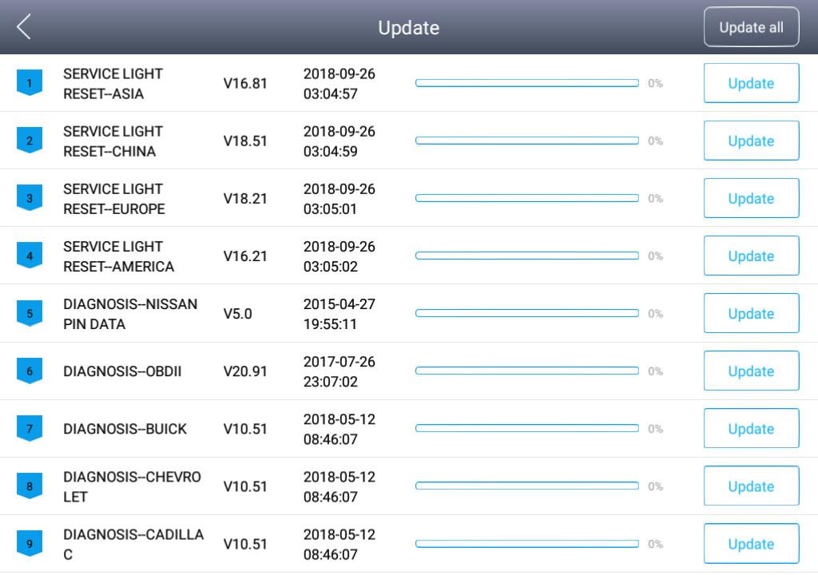Click the Update title in the header bar
The image size is (818, 575).
[x=408, y=26]
